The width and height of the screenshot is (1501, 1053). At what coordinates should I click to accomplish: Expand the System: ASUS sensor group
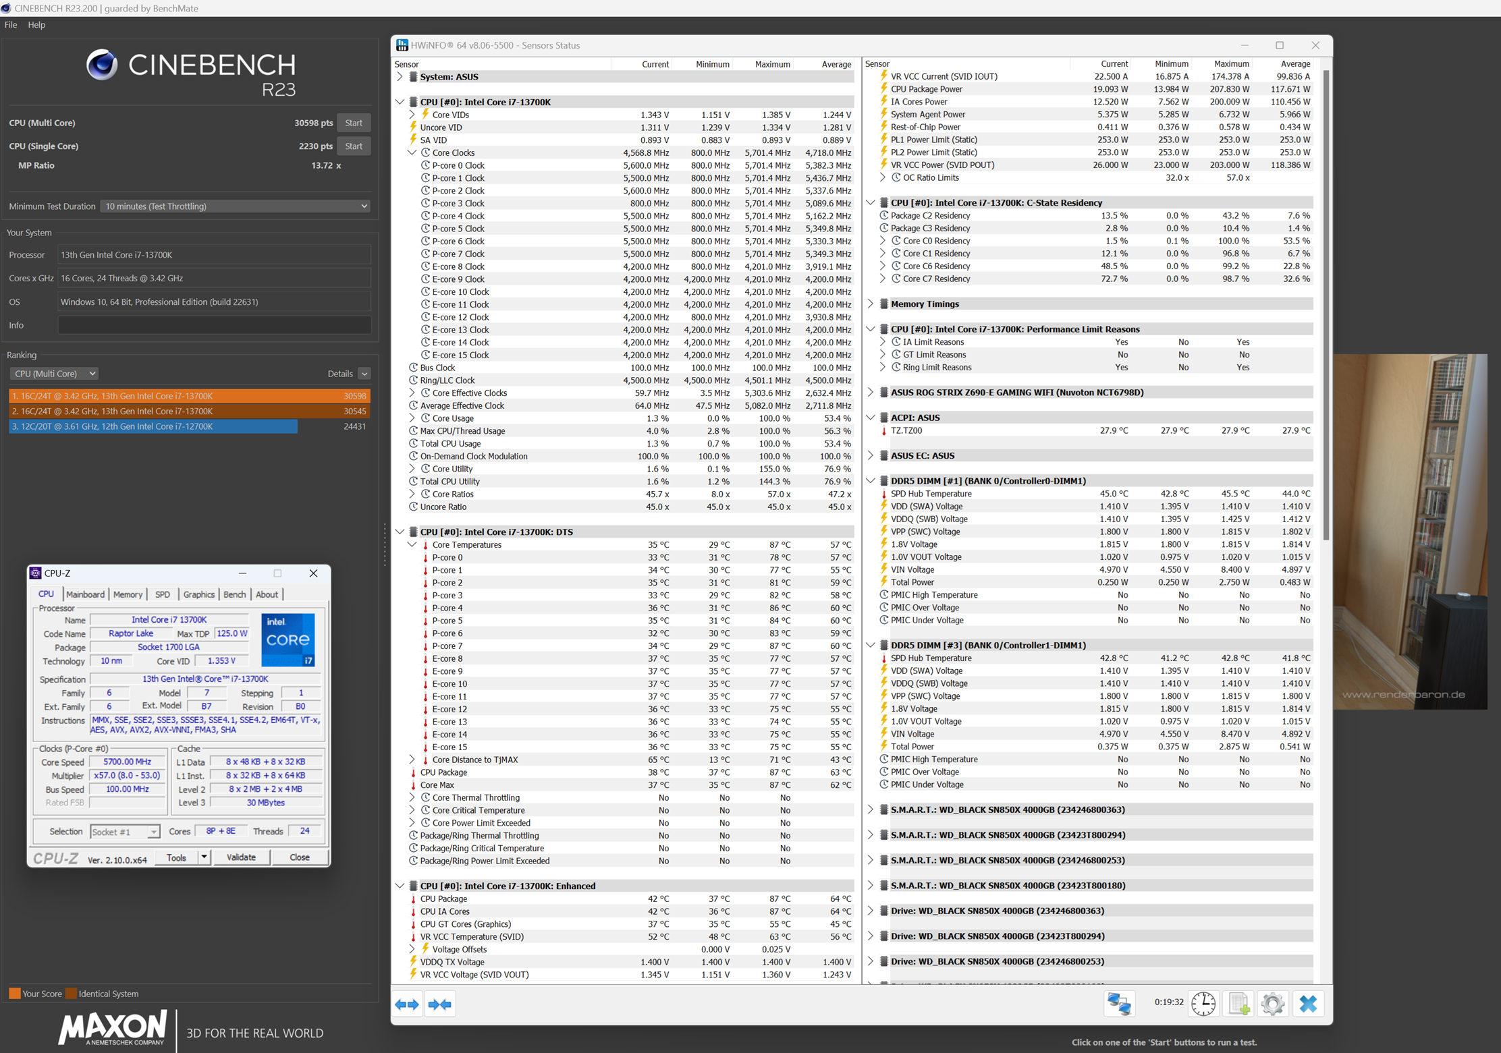point(400,77)
